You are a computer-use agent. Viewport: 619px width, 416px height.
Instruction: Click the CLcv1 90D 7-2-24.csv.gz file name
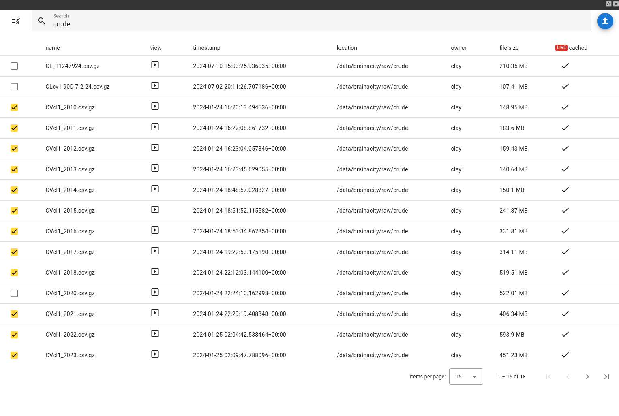point(77,87)
